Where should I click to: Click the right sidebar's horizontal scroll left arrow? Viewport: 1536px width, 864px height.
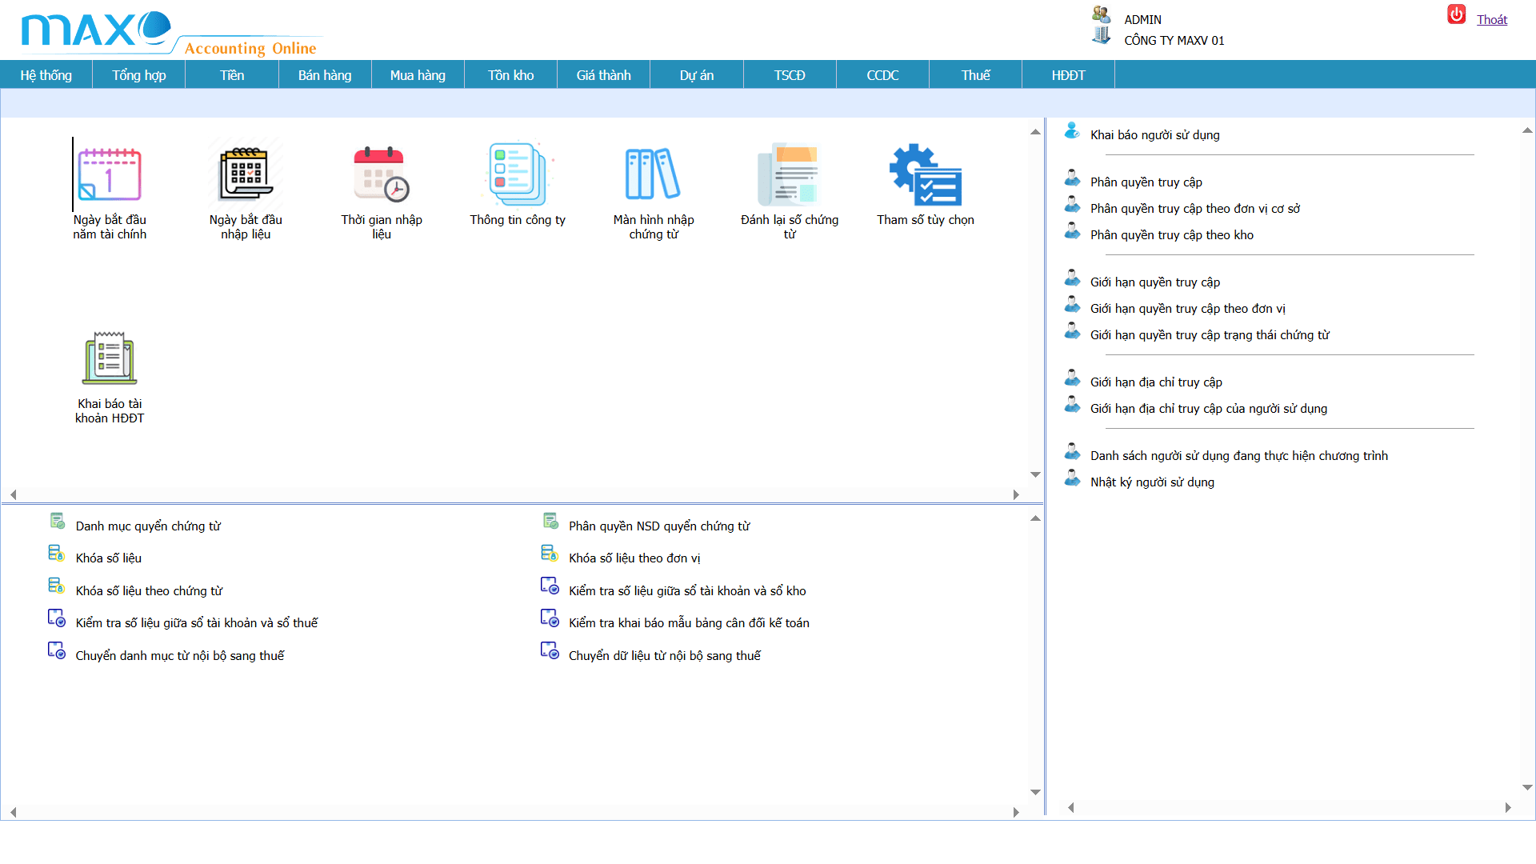coord(1070,808)
